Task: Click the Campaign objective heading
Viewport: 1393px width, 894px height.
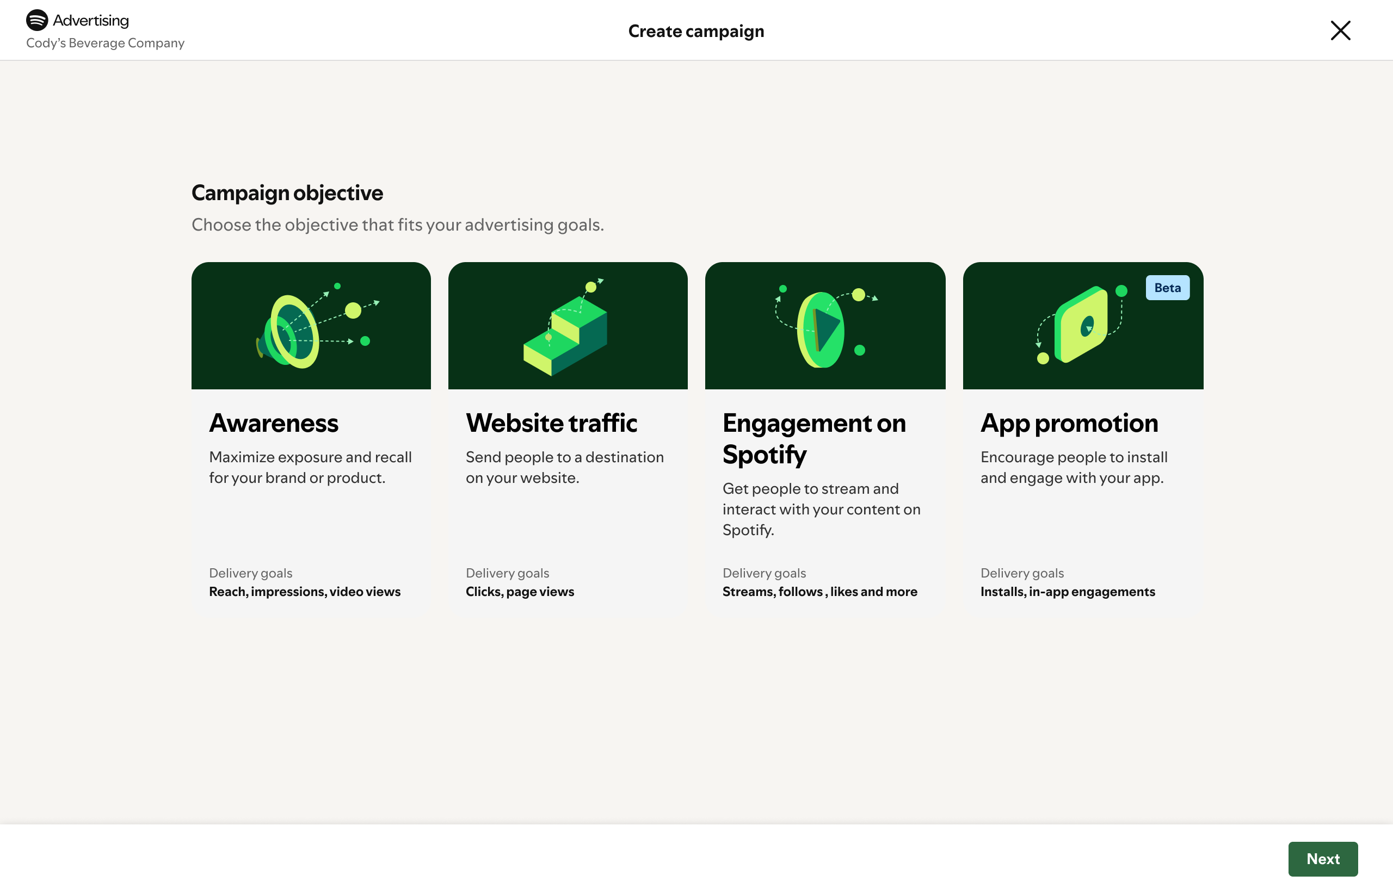Action: (287, 193)
